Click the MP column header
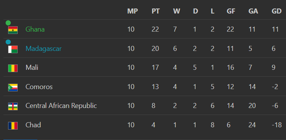 point(132,11)
